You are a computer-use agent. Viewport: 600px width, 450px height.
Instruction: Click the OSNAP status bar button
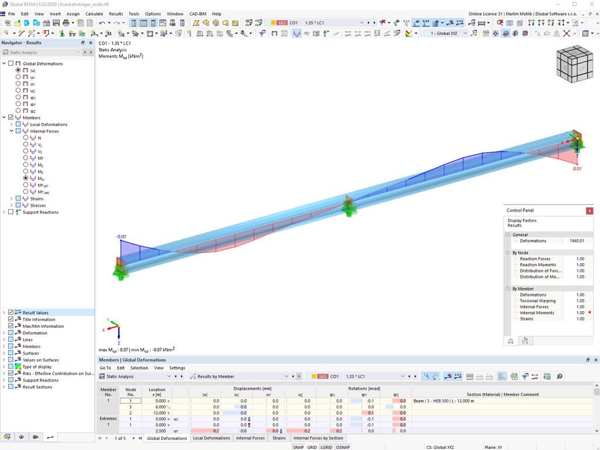click(343, 447)
